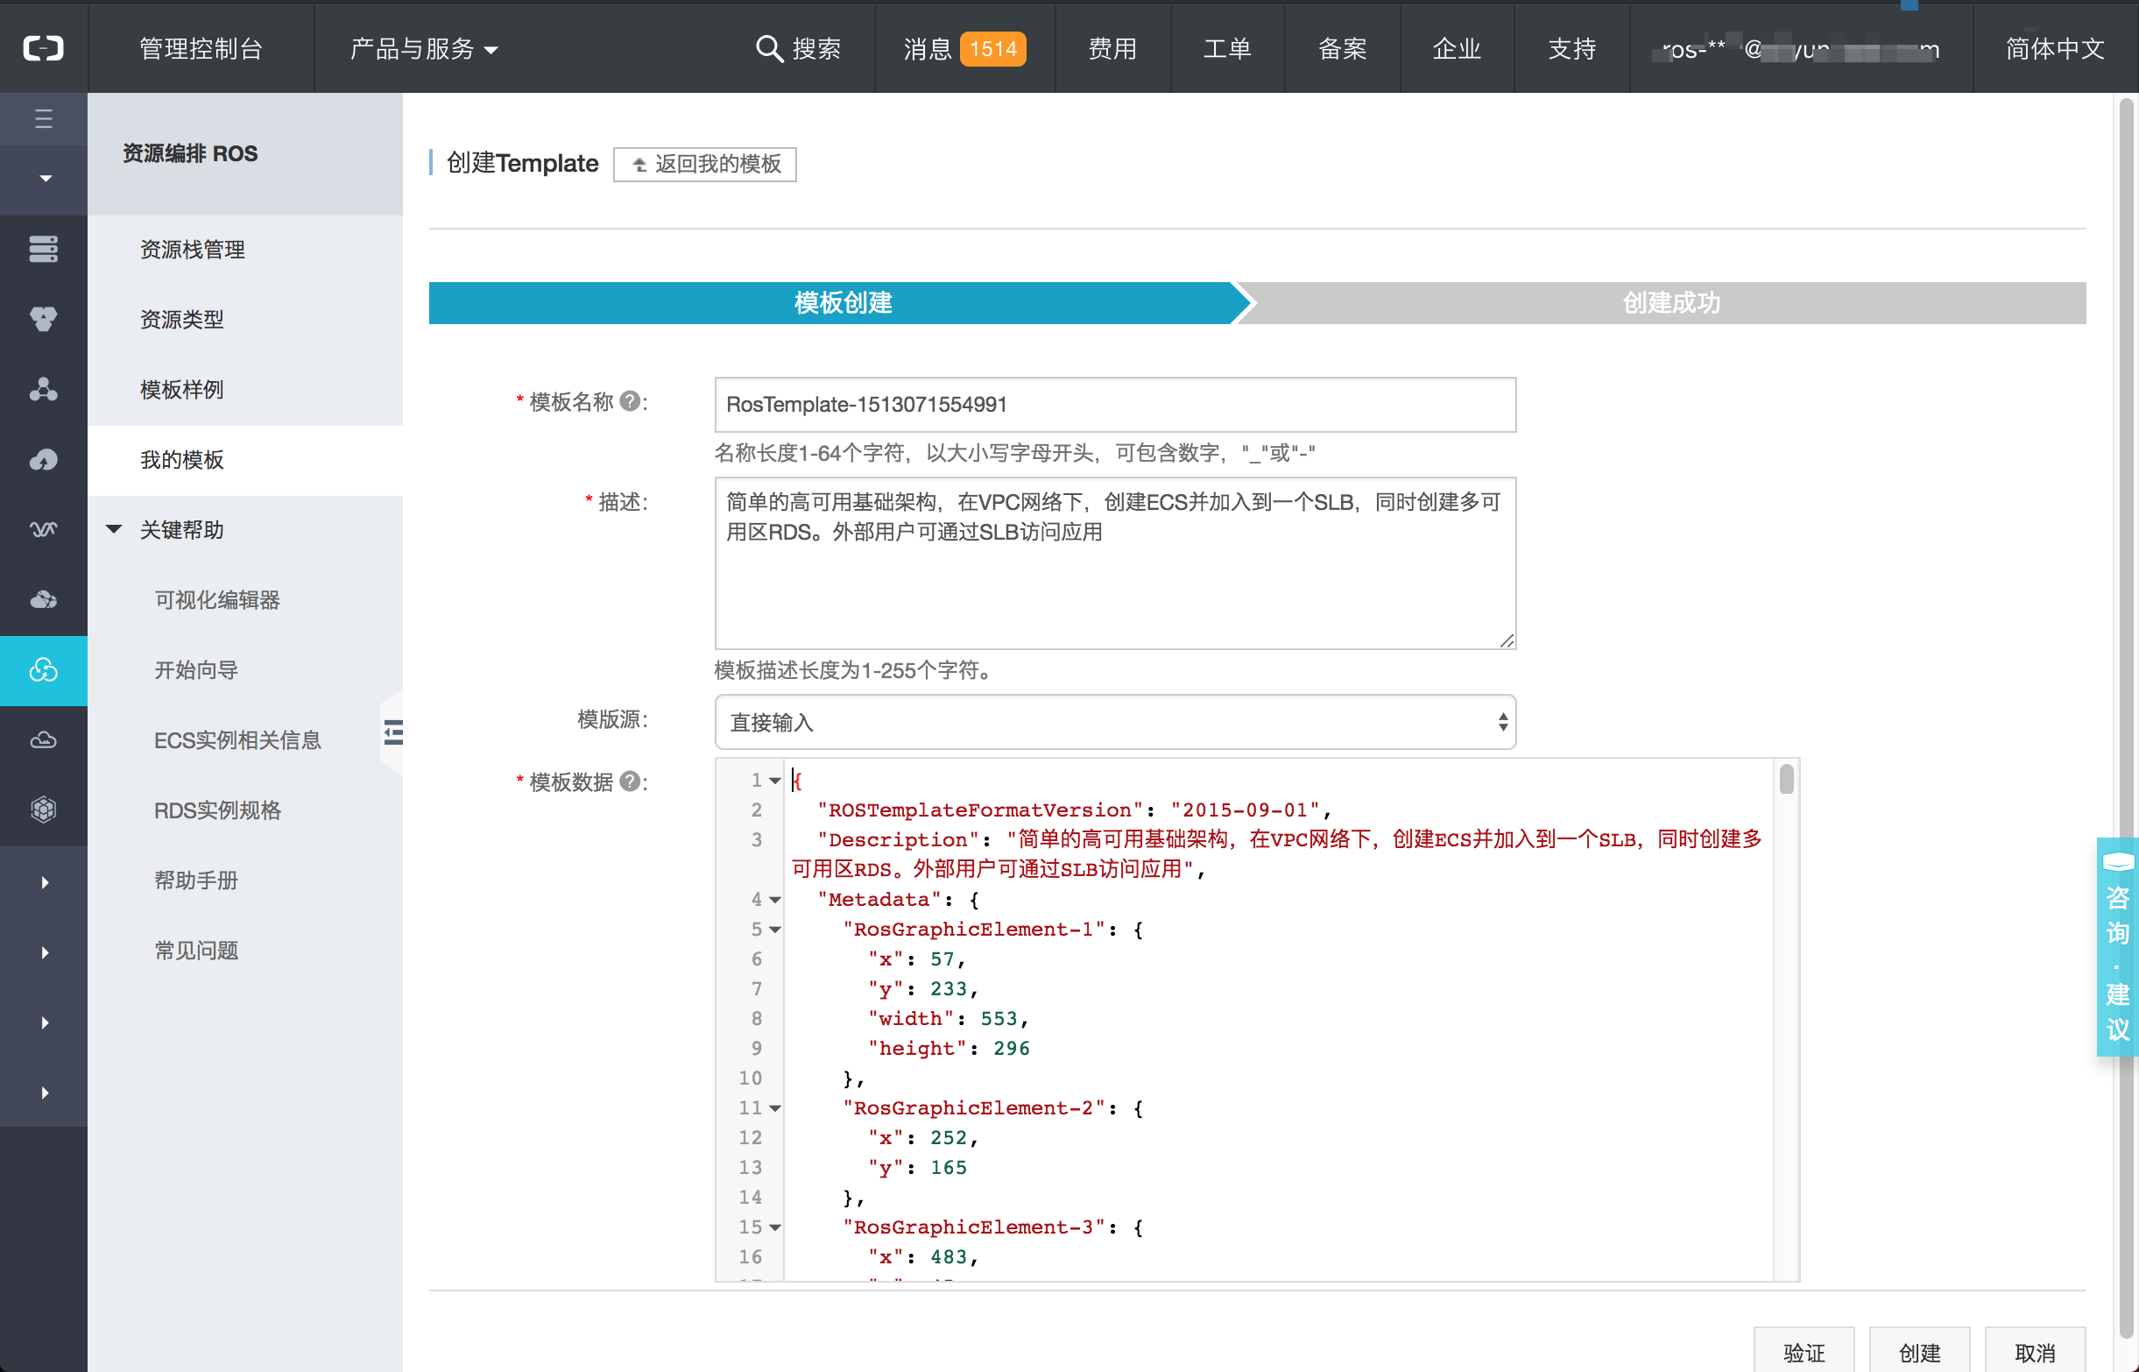Open the three-hexagons icon in sidebar

pyautogui.click(x=44, y=319)
